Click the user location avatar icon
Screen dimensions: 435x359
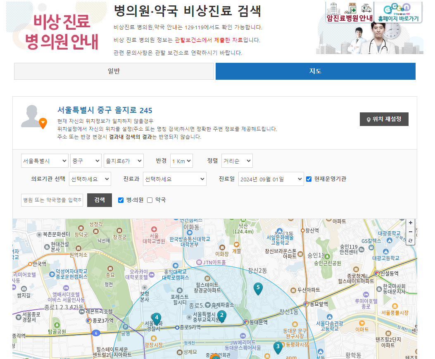click(34, 117)
